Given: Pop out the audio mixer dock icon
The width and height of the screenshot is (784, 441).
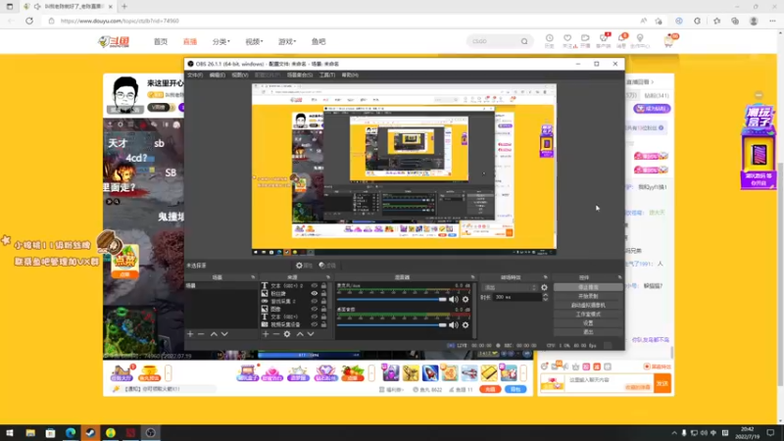Looking at the screenshot, I should click(x=472, y=277).
